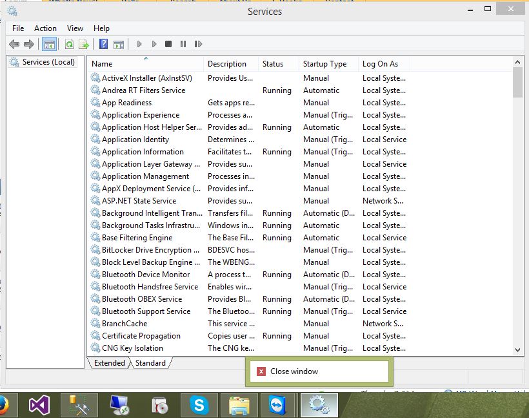The image size is (529, 418).
Task: Toggle Show/Hide Console Tree button
Action: pyautogui.click(x=49, y=44)
